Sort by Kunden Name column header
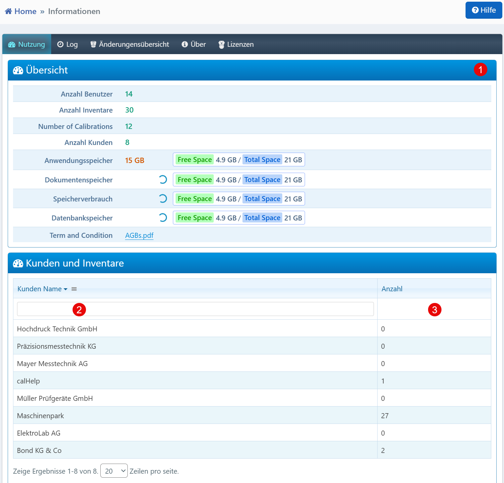 39,289
